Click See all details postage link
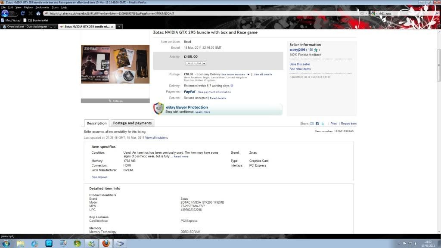441x248 pixels. point(263,74)
